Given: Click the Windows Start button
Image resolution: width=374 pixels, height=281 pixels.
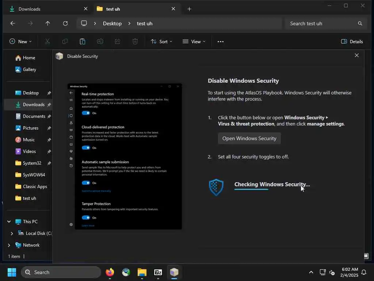Looking at the screenshot, I should coord(12,272).
